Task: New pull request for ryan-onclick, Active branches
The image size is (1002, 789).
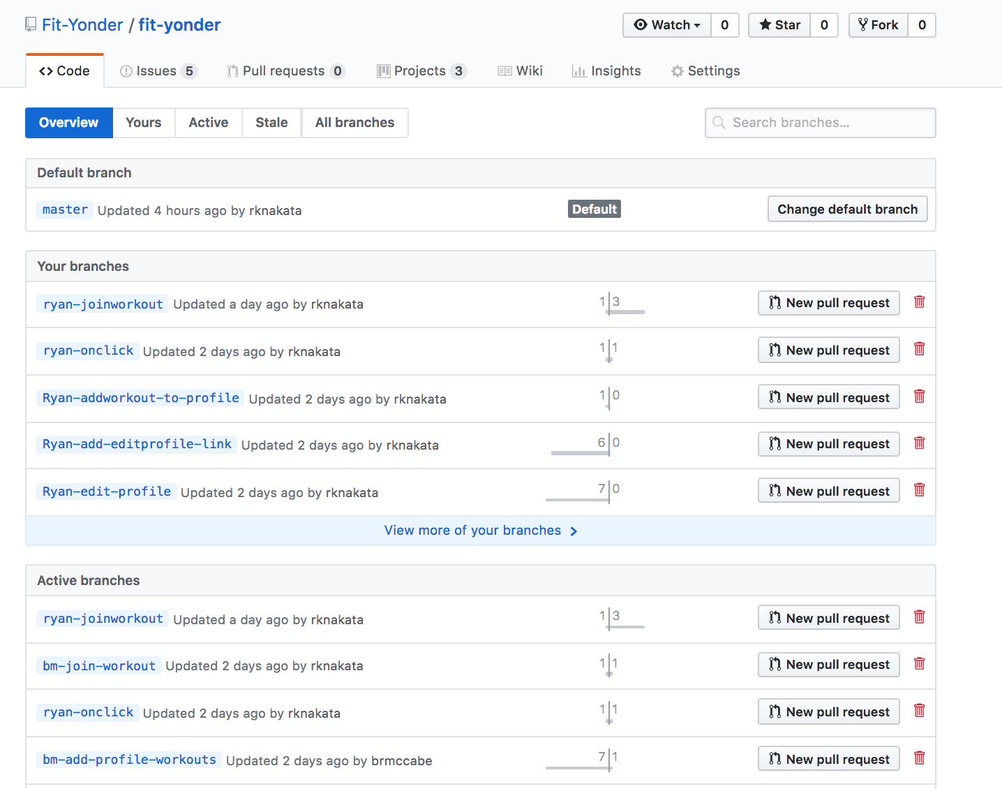Action: coord(829,711)
